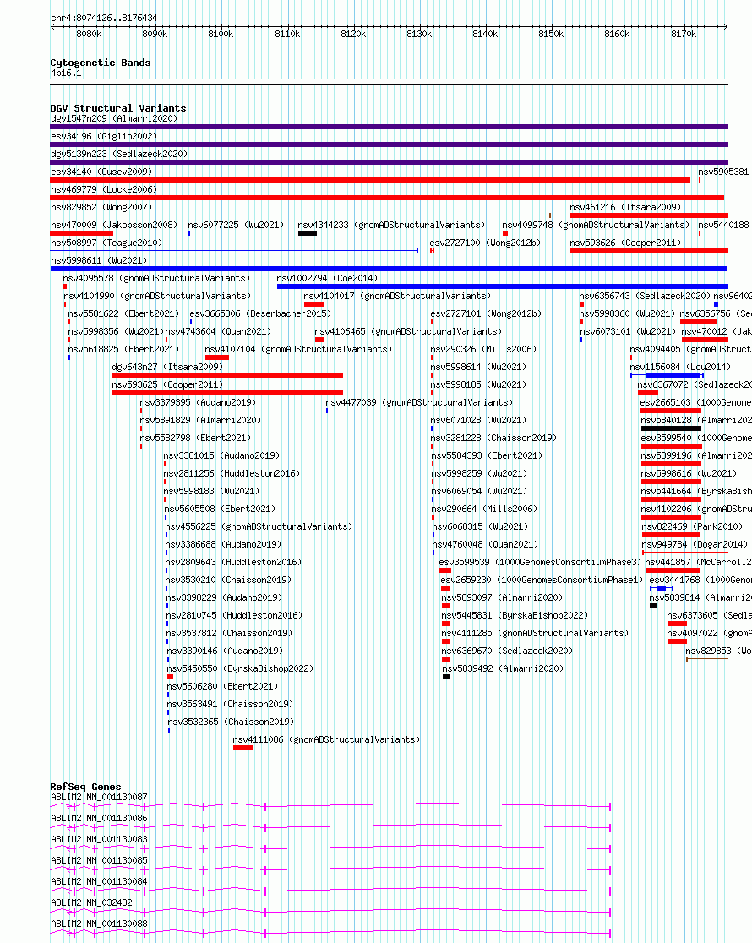The width and height of the screenshot is (752, 943).
Task: Open the nsv1156084 (Lou2014) label
Action: [x=680, y=367]
